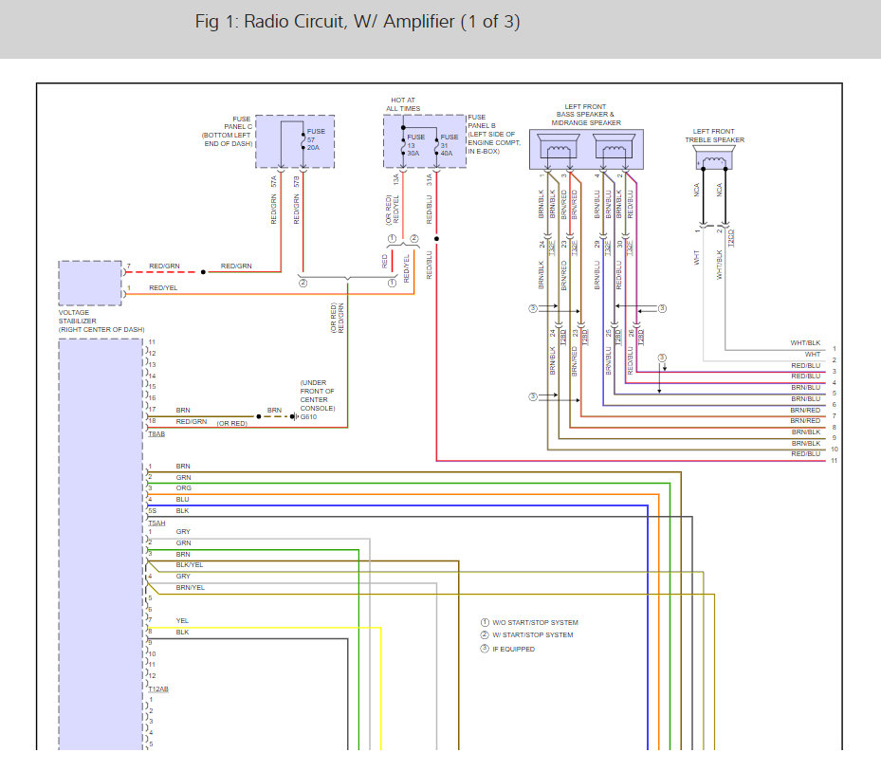This screenshot has height=771, width=881.
Task: Click the T5AH connector label
Action: pos(156,523)
